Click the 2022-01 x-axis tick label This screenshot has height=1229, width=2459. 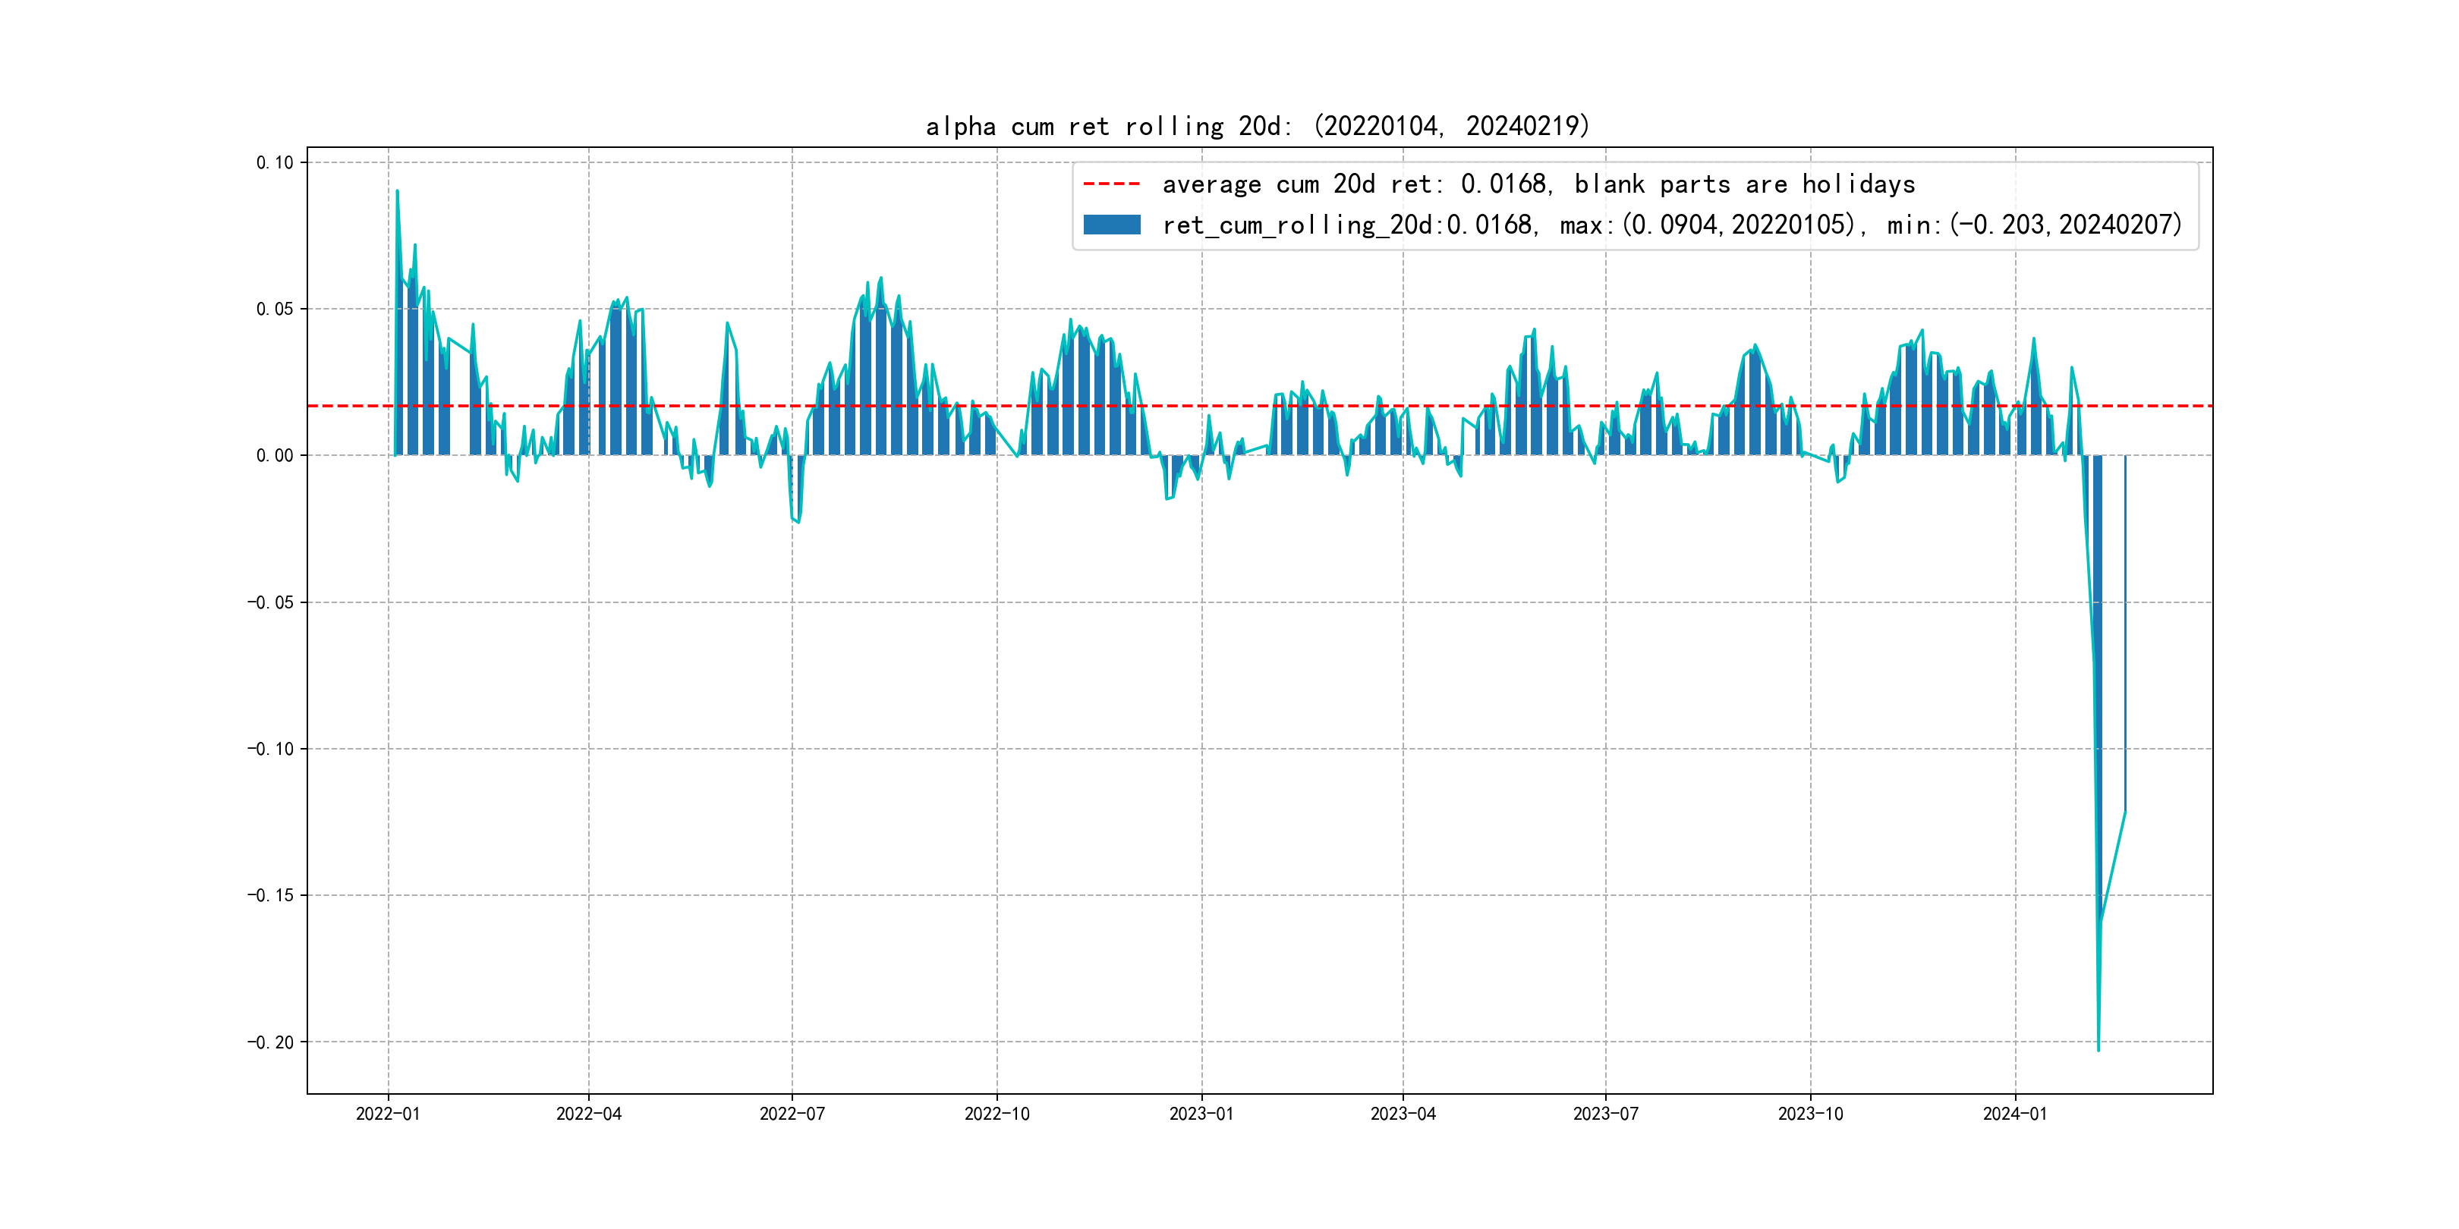pyautogui.click(x=388, y=1114)
